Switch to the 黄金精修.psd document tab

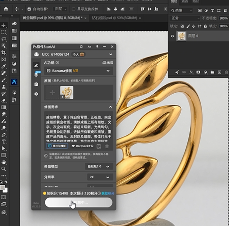pyautogui.click(x=52, y=18)
